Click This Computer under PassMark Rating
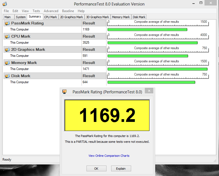The image size is (219, 176). click(x=19, y=29)
